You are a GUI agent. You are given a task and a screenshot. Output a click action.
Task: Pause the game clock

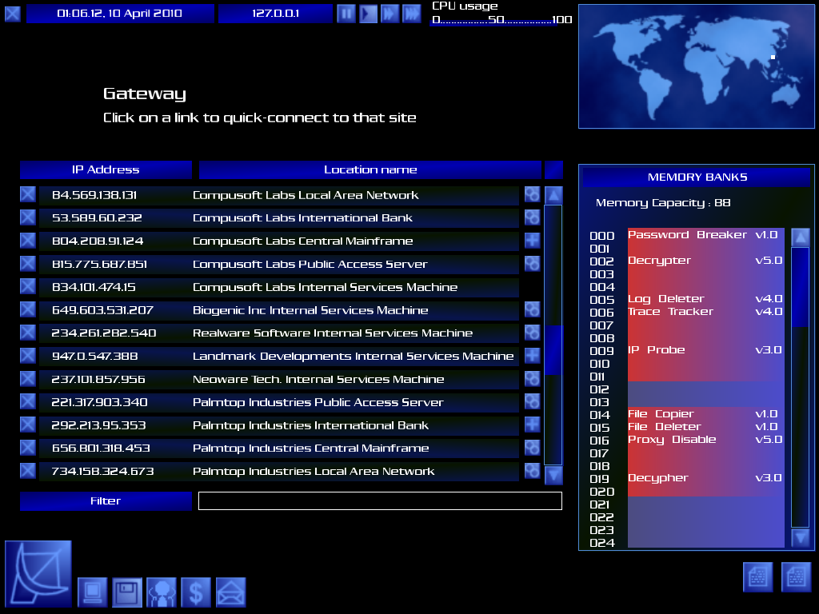(x=346, y=14)
